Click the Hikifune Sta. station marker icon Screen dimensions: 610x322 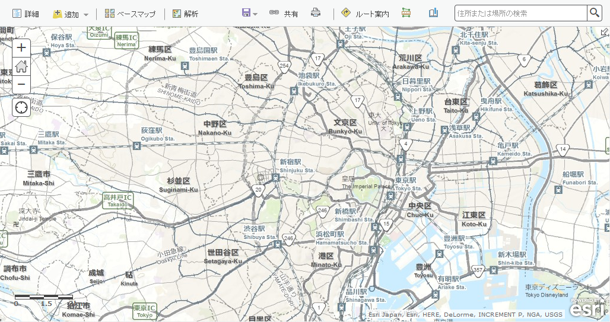476,116
